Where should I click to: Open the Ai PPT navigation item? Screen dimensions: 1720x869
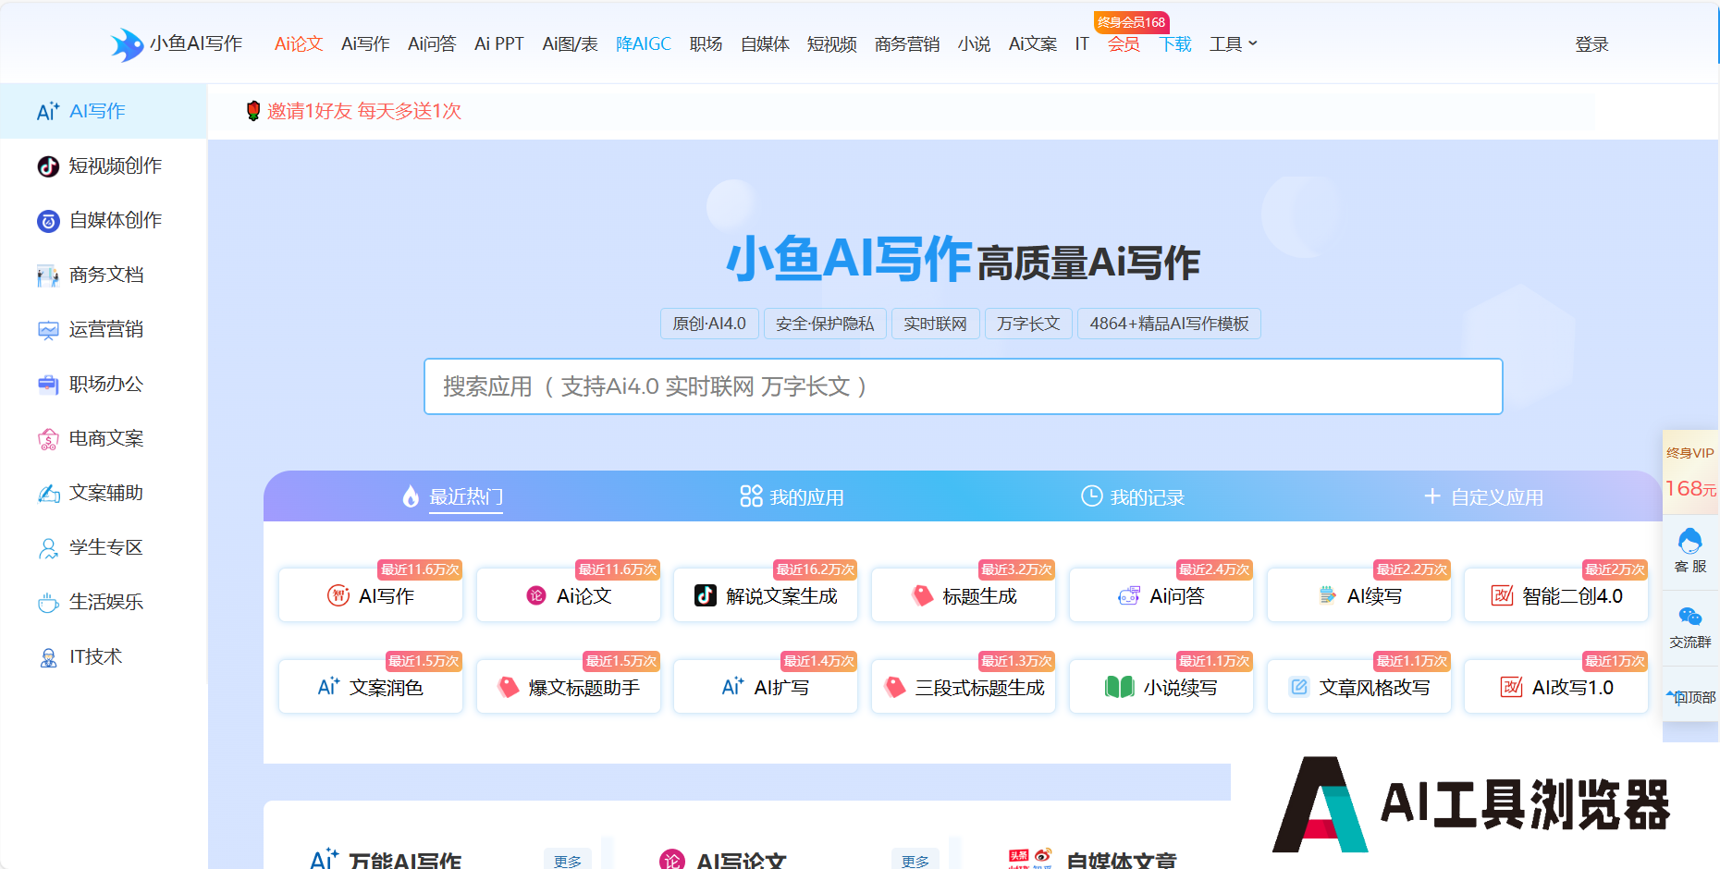[499, 44]
